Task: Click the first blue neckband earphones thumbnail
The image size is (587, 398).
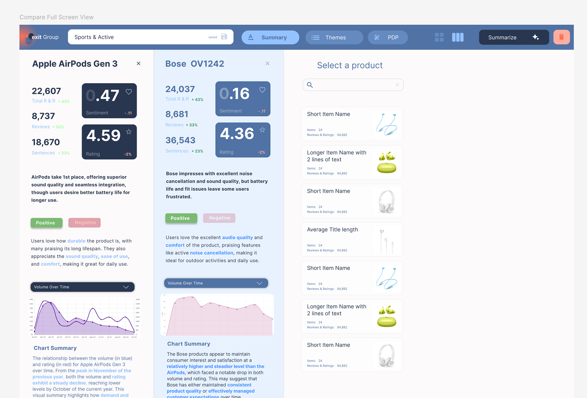Action: click(386, 124)
